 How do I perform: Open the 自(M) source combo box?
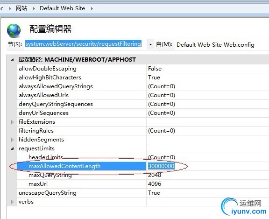point(221,44)
